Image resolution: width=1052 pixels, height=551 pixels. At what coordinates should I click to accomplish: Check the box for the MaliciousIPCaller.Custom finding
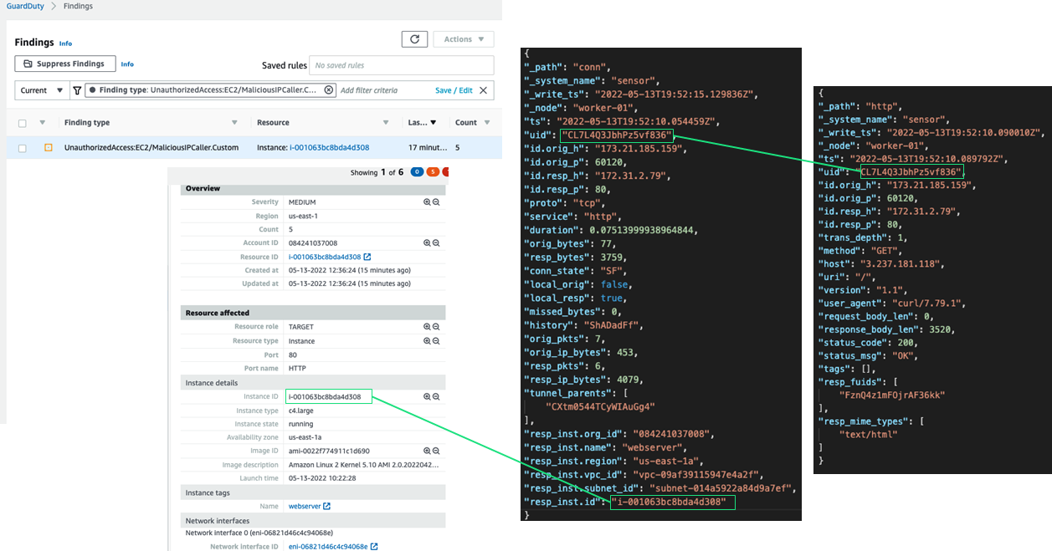pyautogui.click(x=23, y=148)
